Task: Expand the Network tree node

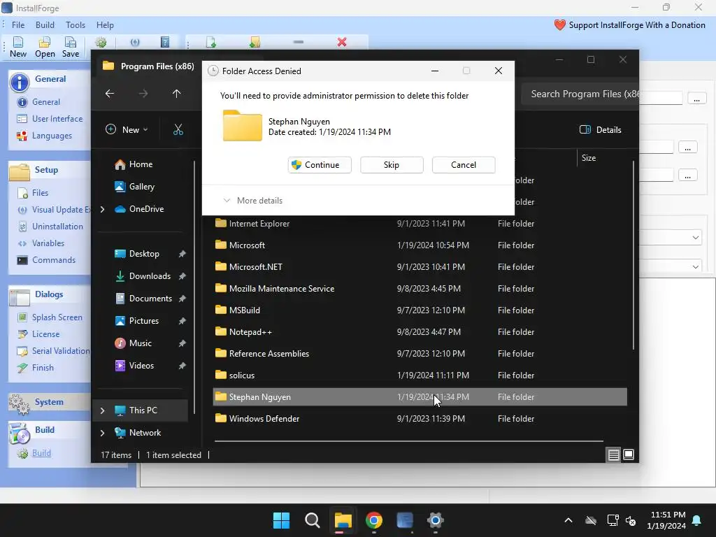Action: click(102, 433)
